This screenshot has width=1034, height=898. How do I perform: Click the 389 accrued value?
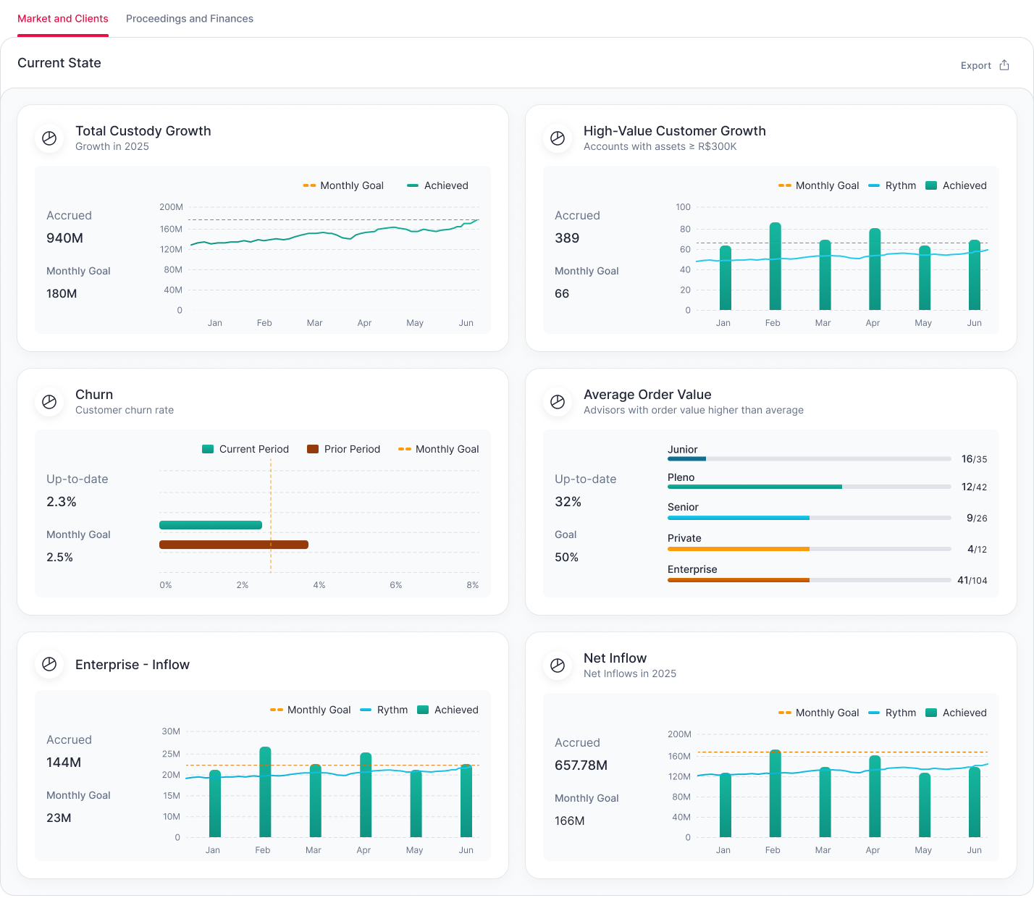(567, 238)
